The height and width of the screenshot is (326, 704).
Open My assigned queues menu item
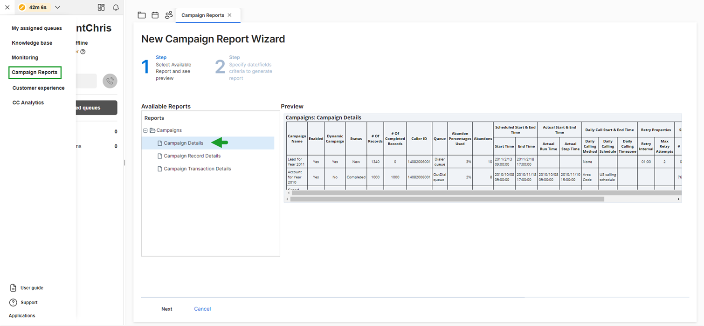pos(37,28)
